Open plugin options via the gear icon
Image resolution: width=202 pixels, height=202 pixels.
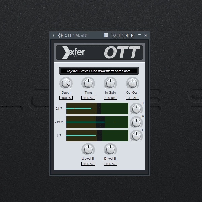(x=60, y=35)
